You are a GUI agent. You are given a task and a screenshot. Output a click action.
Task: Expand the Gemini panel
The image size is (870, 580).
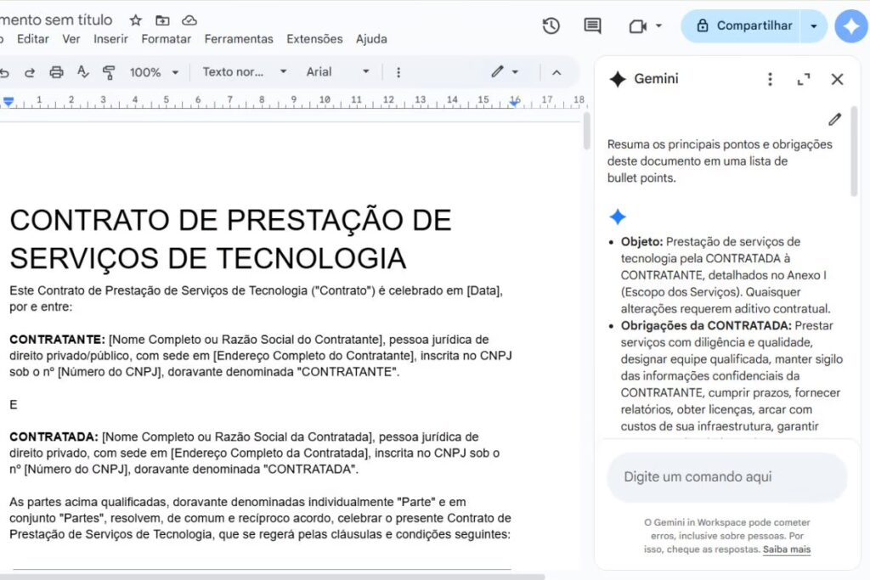click(x=804, y=79)
